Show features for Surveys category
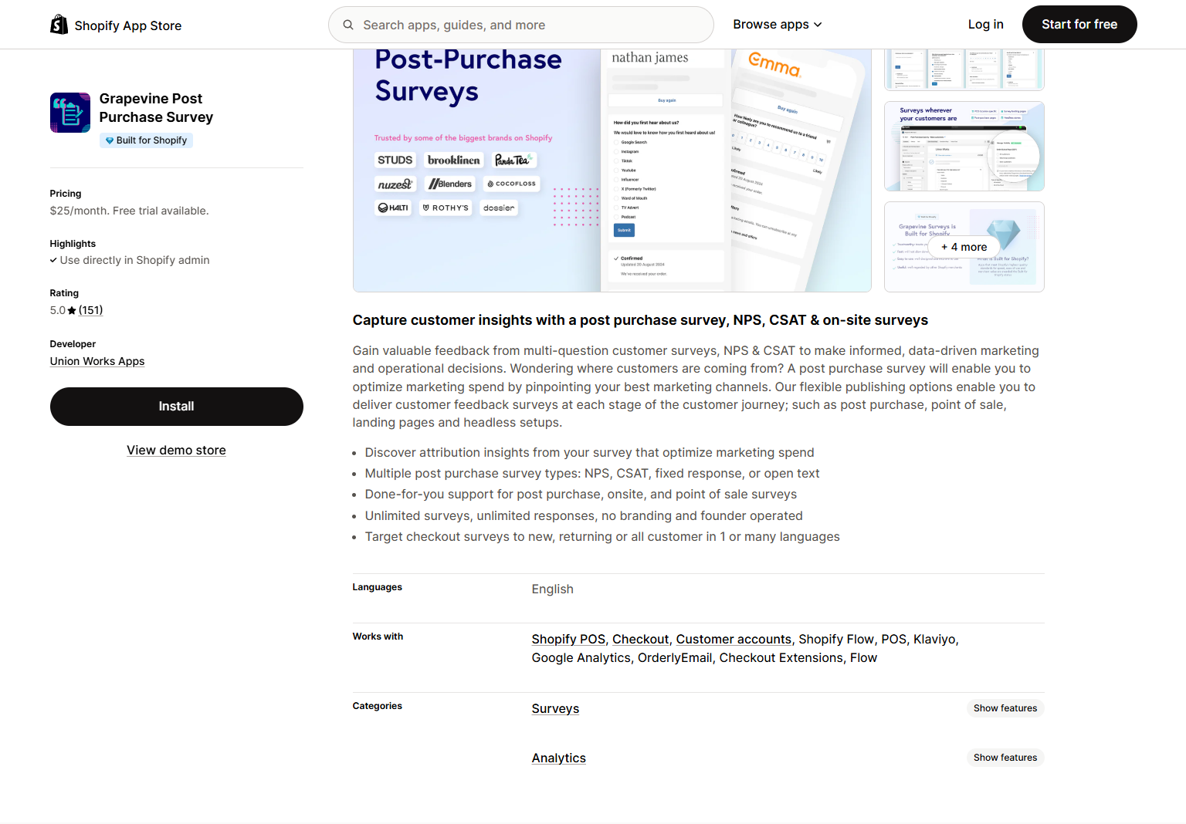The height and width of the screenshot is (824, 1186). pos(1005,708)
